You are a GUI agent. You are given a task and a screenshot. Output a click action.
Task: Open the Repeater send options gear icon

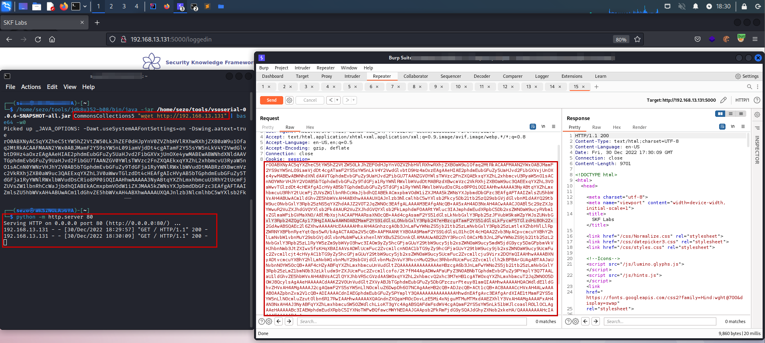290,101
